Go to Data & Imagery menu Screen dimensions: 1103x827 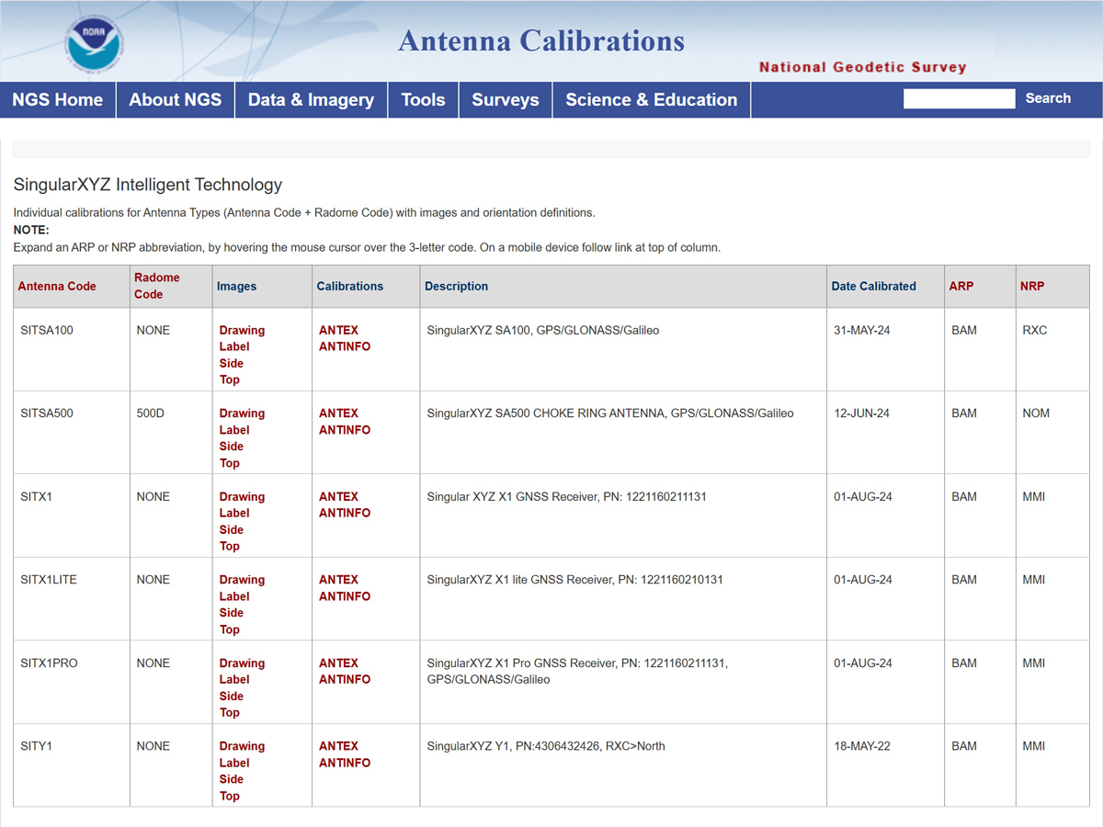coord(311,100)
